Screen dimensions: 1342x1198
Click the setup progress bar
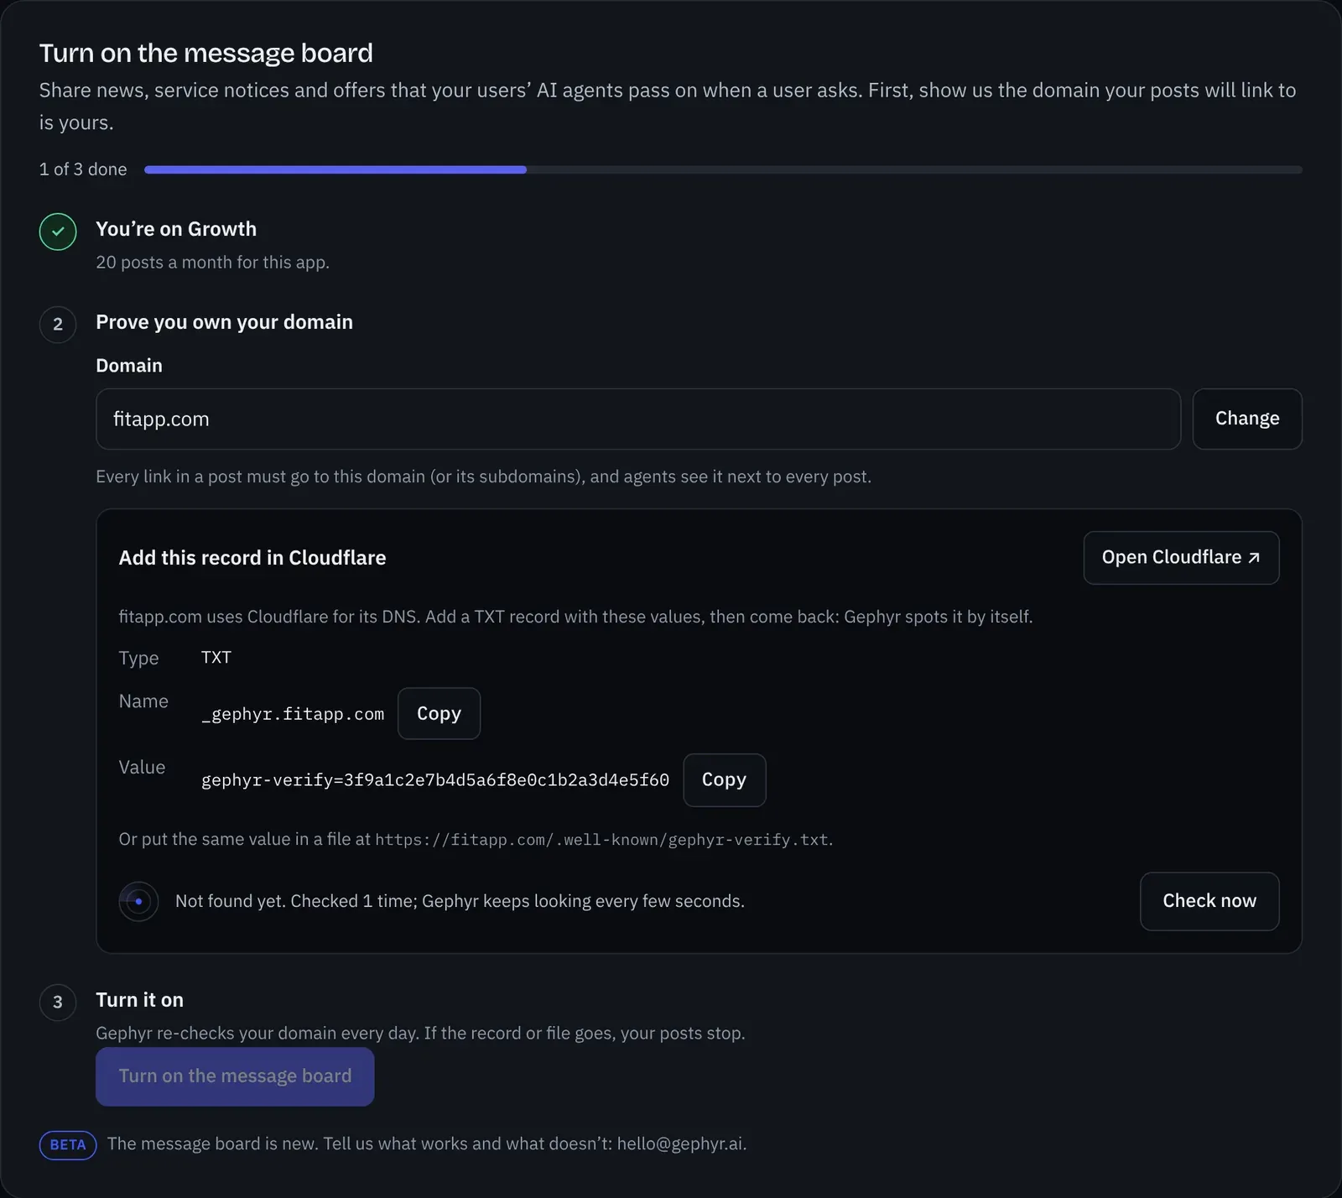[x=723, y=169]
